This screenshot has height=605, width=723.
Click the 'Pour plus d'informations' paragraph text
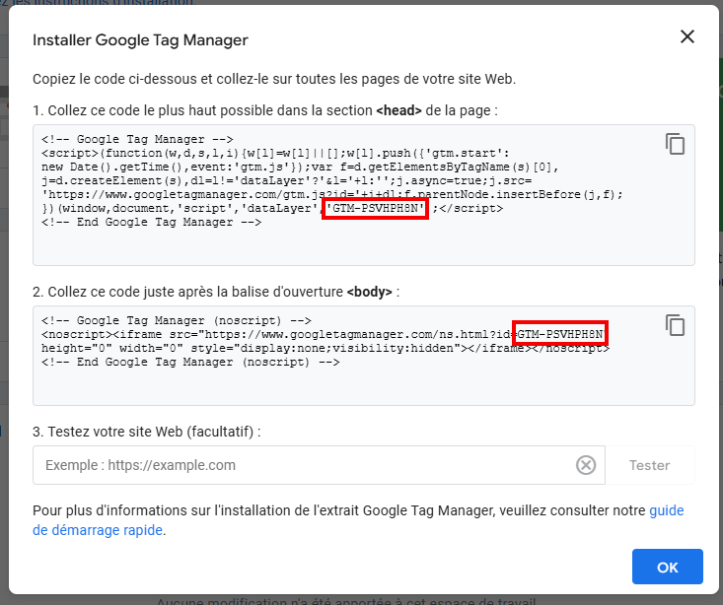coord(335,510)
